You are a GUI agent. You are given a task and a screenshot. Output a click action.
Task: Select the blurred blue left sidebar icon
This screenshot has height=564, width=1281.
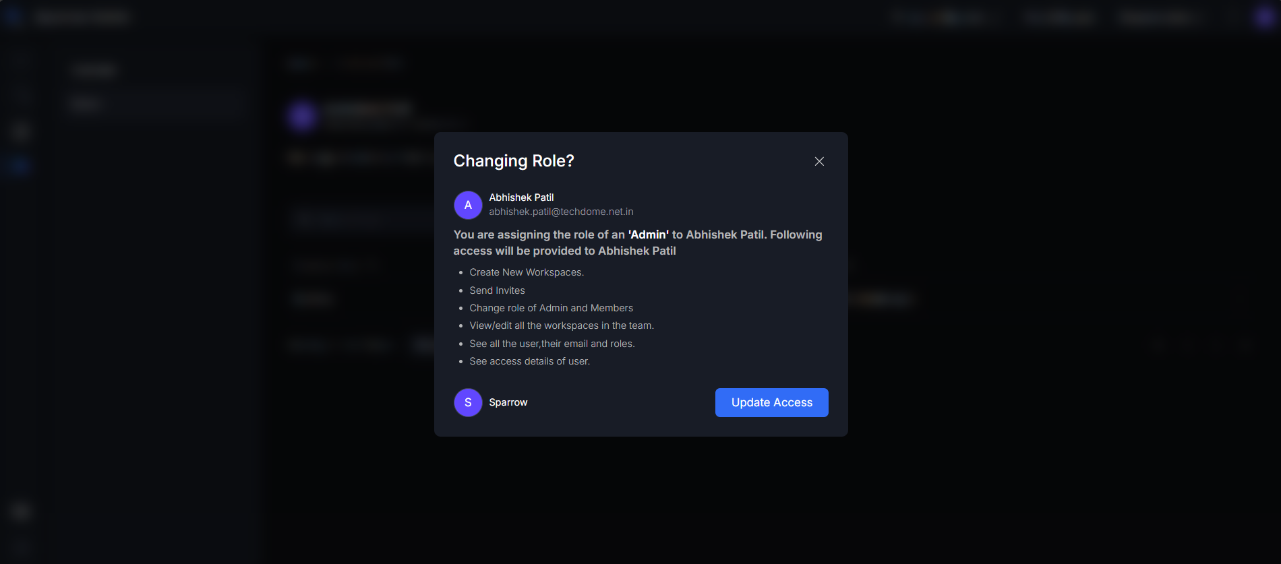[x=20, y=165]
